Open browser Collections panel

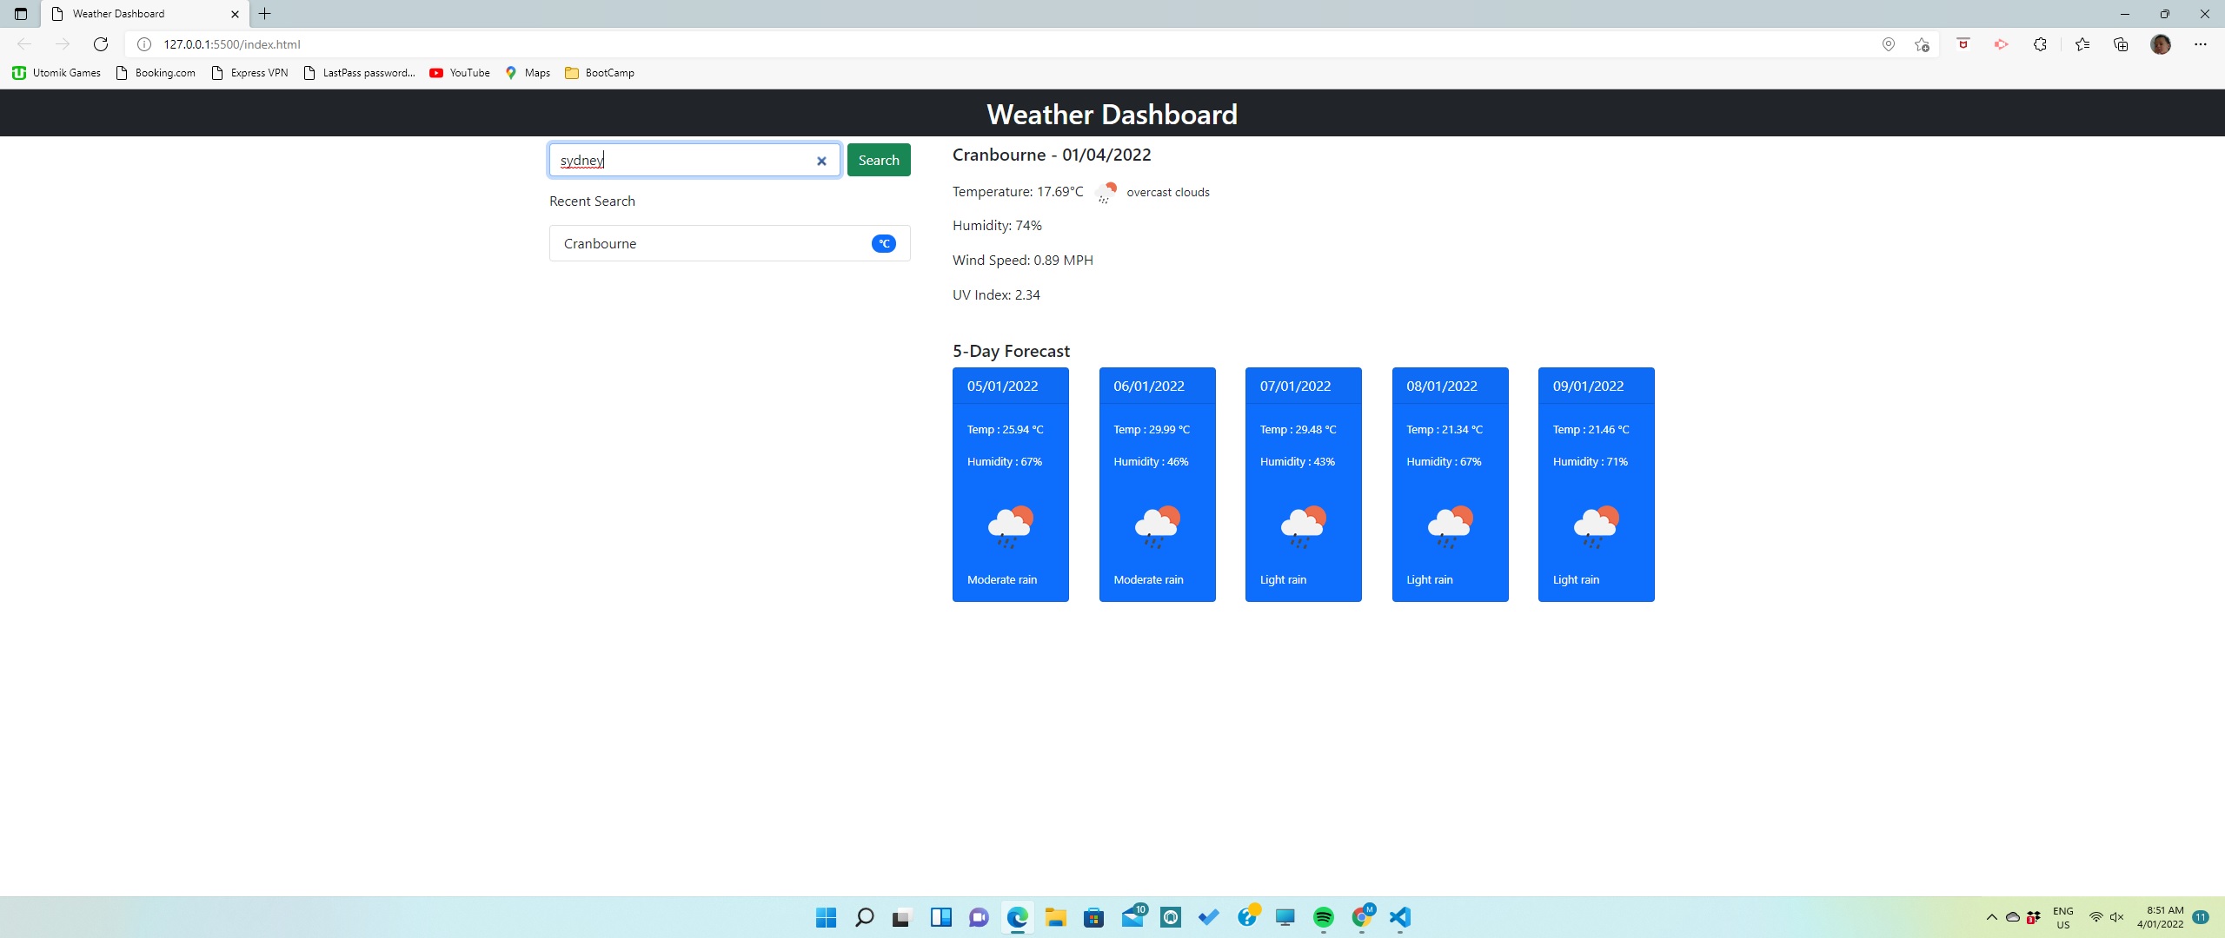click(2121, 44)
